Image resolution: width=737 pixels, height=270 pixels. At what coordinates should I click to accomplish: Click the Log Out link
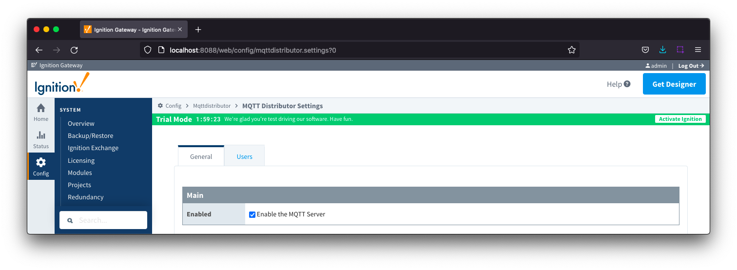click(691, 66)
